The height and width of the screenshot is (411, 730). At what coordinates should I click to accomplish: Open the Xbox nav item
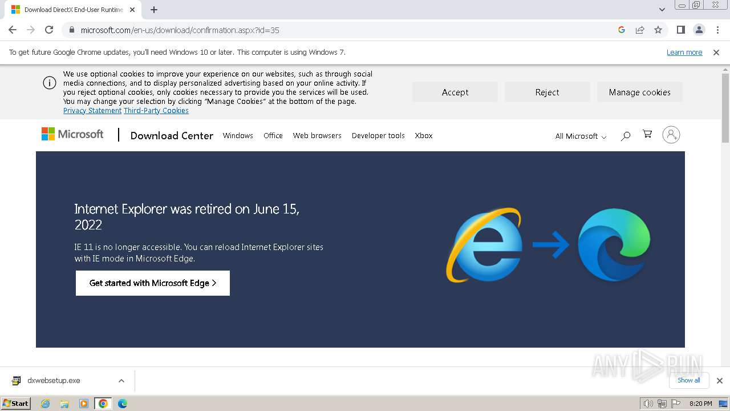point(424,135)
